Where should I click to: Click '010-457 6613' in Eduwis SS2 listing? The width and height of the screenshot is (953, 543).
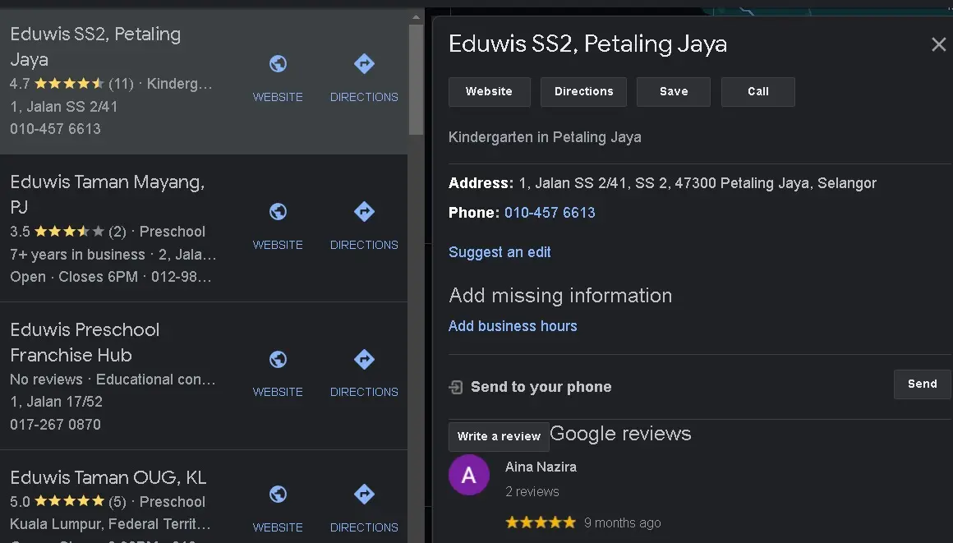[55, 129]
